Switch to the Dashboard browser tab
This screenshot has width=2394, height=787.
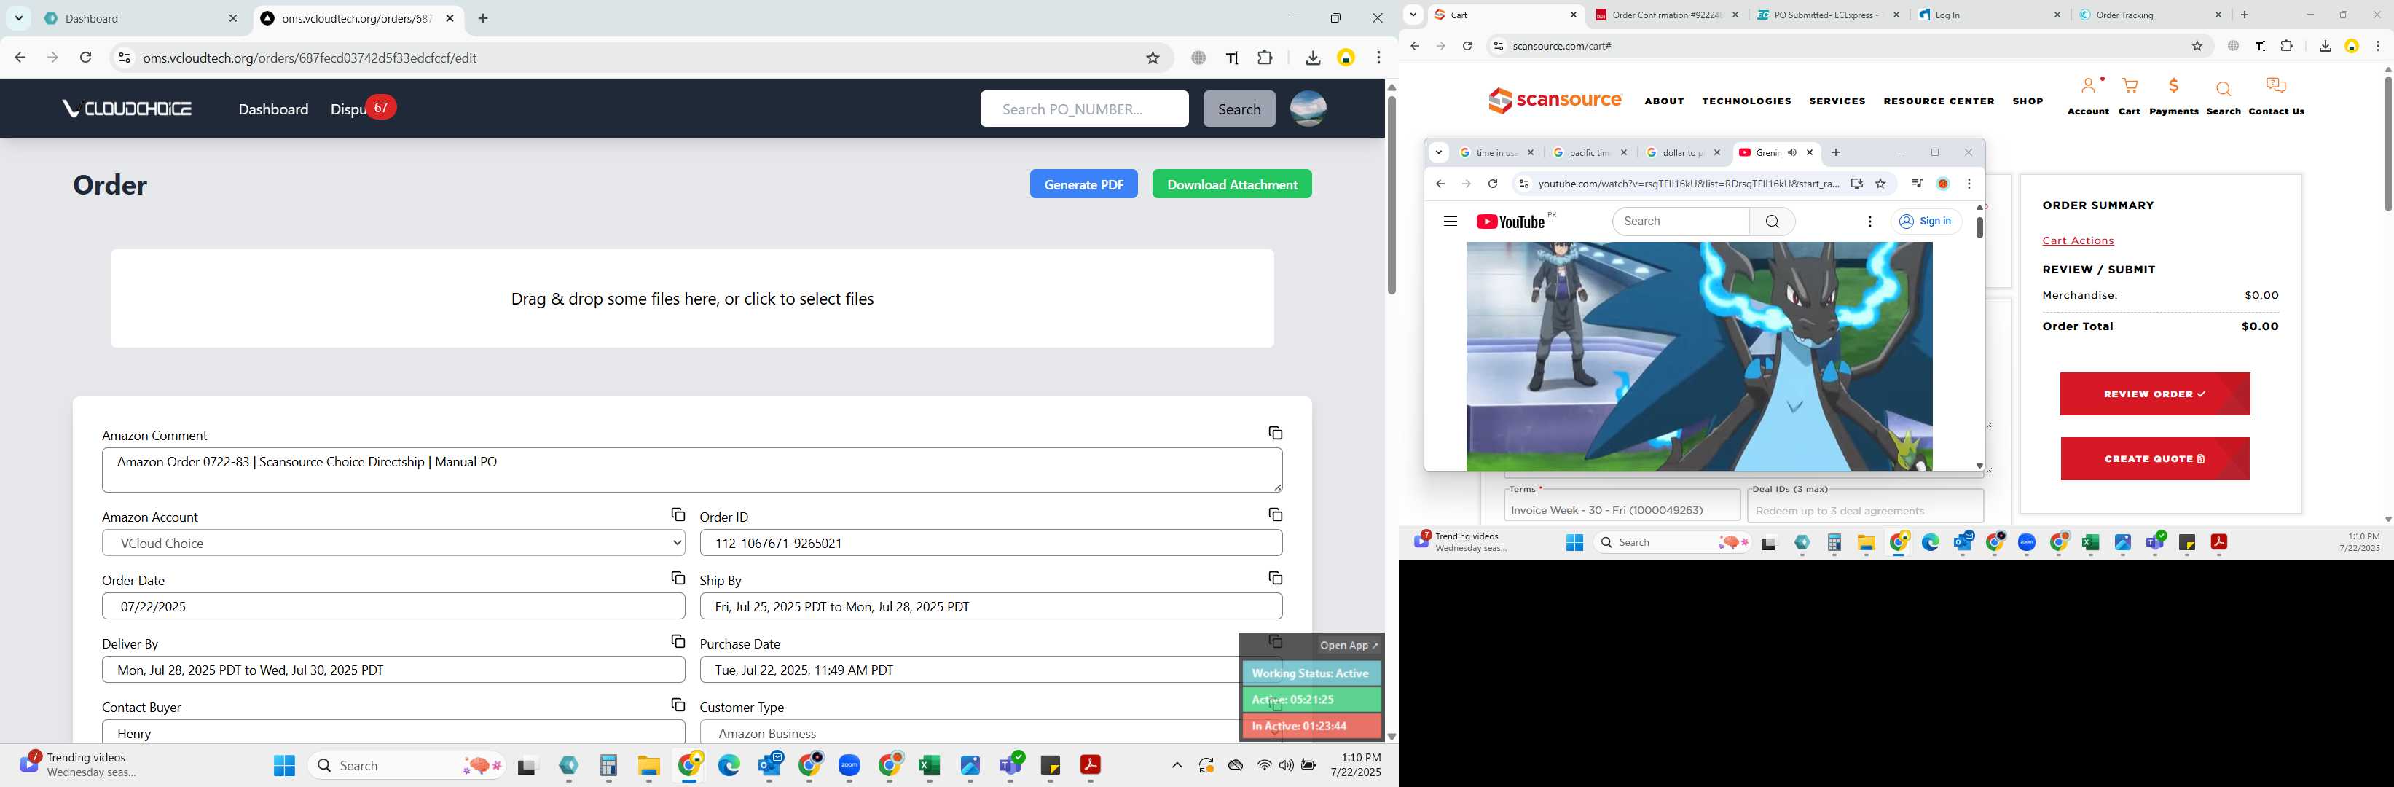[x=141, y=19]
